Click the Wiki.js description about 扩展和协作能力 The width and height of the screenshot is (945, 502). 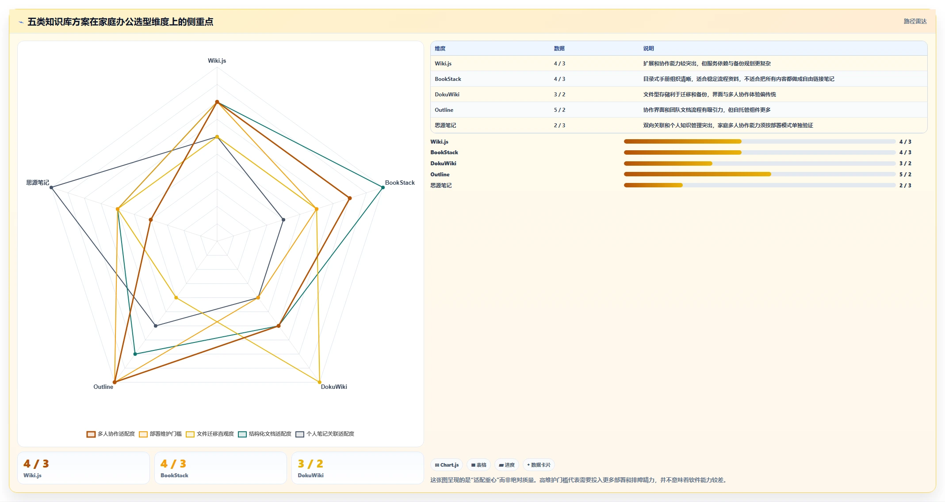(707, 64)
